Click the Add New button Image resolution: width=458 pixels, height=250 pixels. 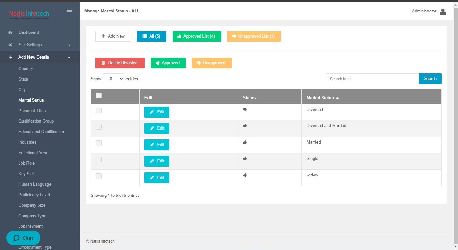click(x=113, y=36)
